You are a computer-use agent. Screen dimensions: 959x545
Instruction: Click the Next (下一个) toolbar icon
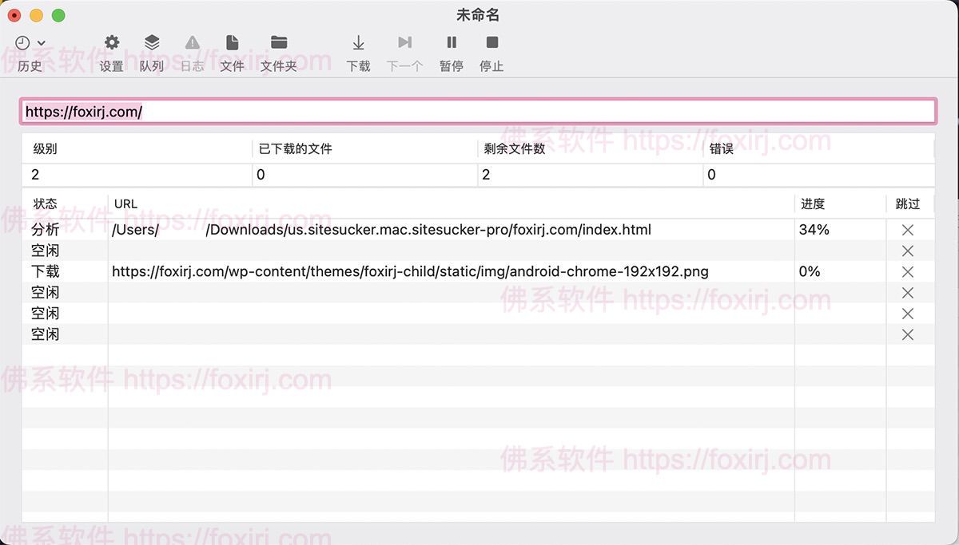tap(404, 43)
